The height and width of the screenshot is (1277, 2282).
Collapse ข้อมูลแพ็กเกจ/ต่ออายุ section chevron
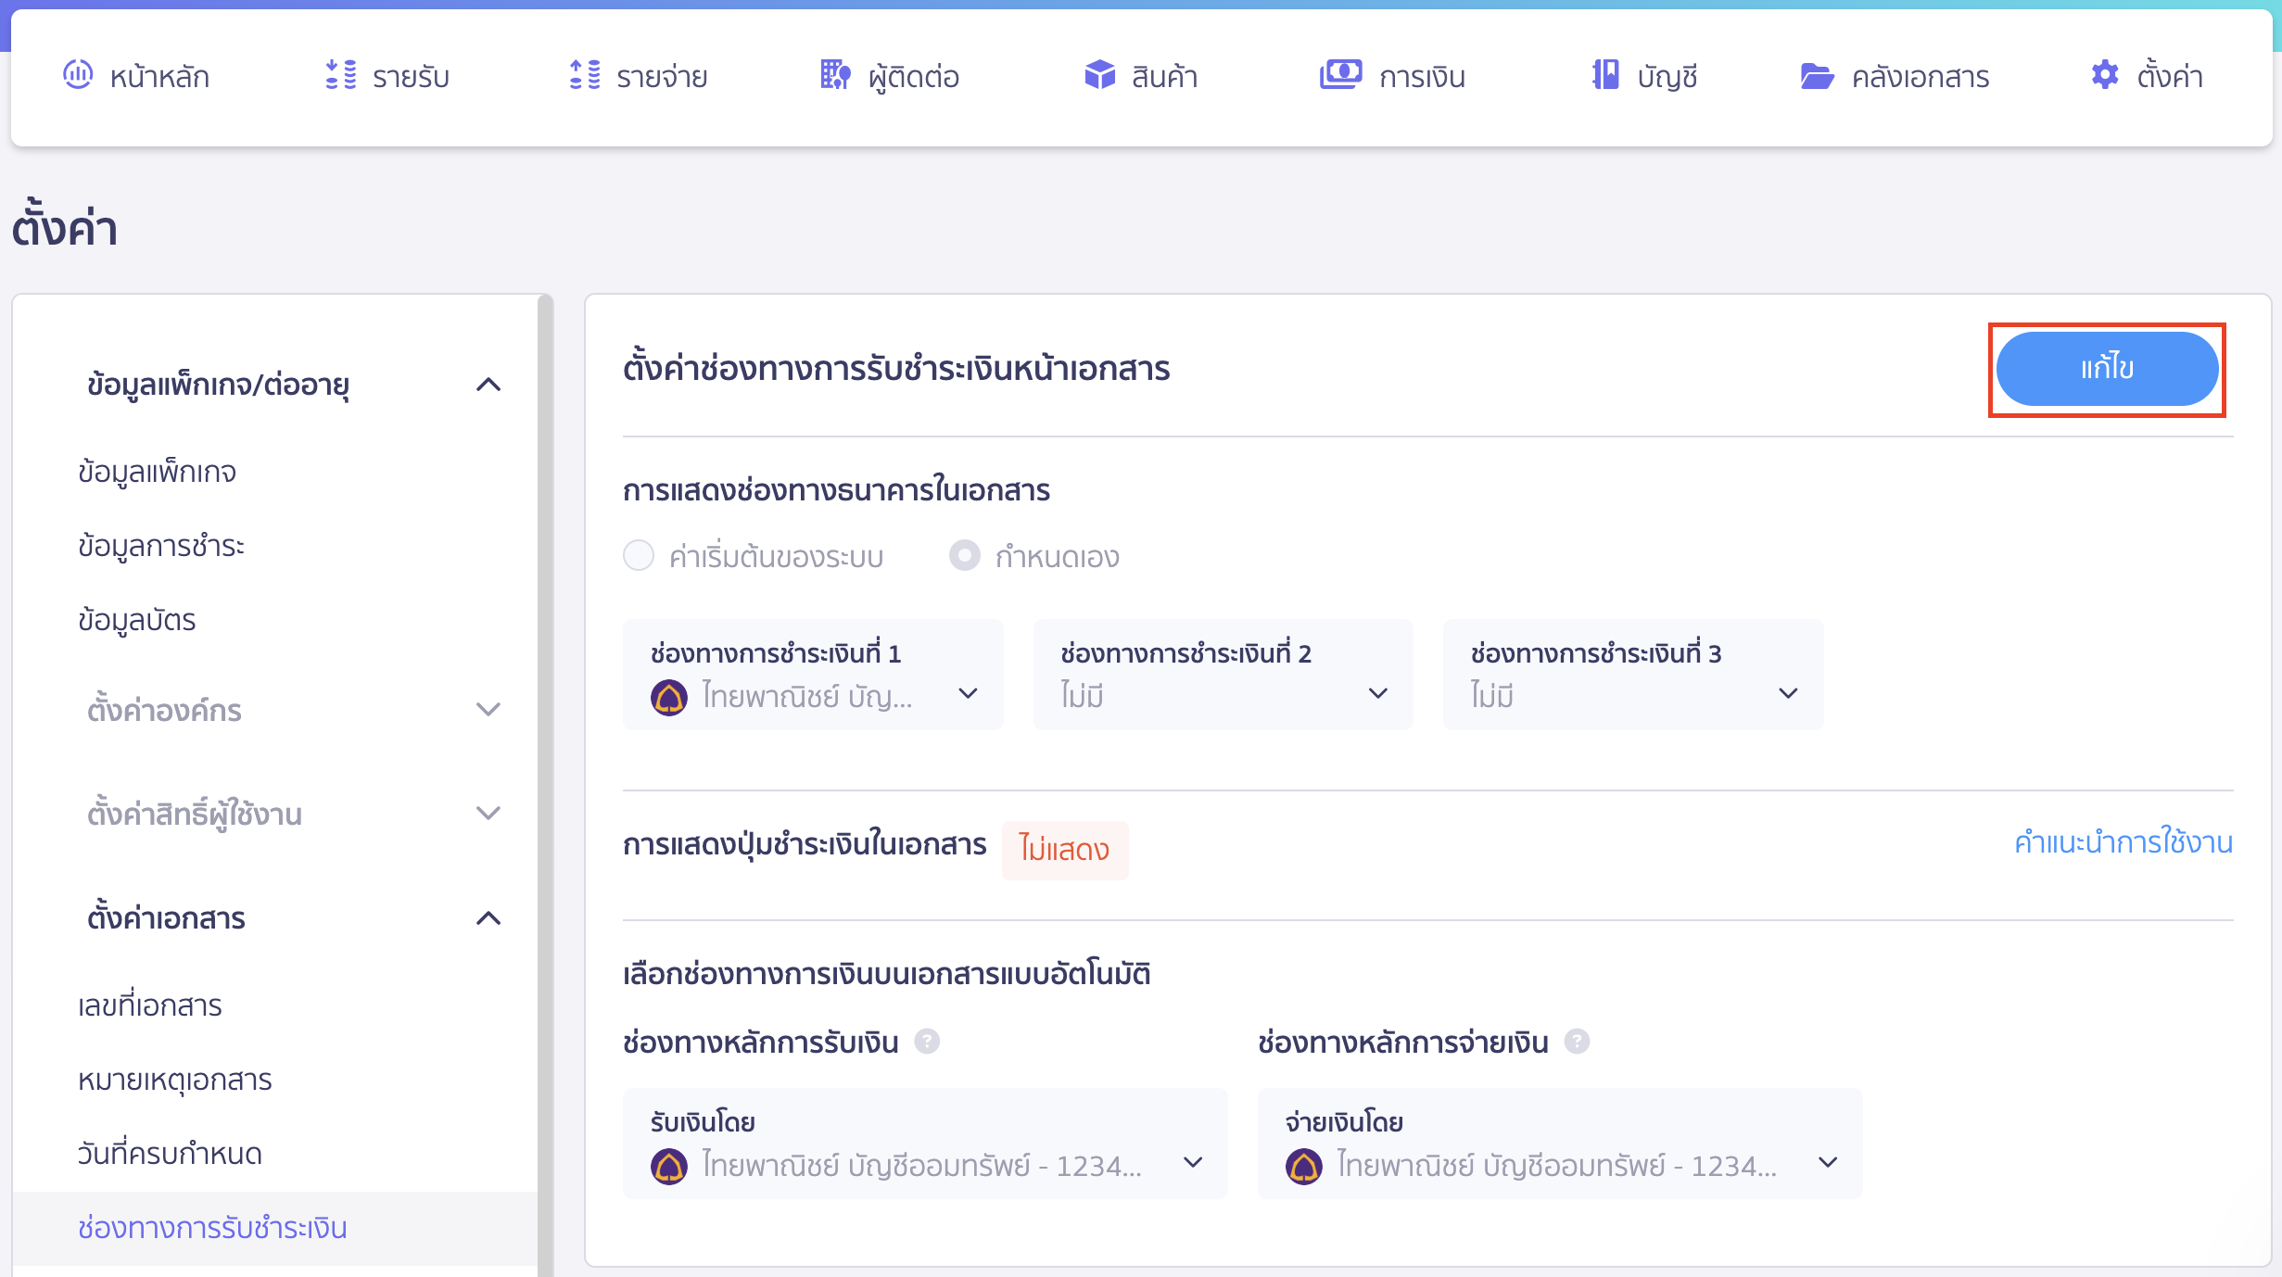[x=488, y=385]
